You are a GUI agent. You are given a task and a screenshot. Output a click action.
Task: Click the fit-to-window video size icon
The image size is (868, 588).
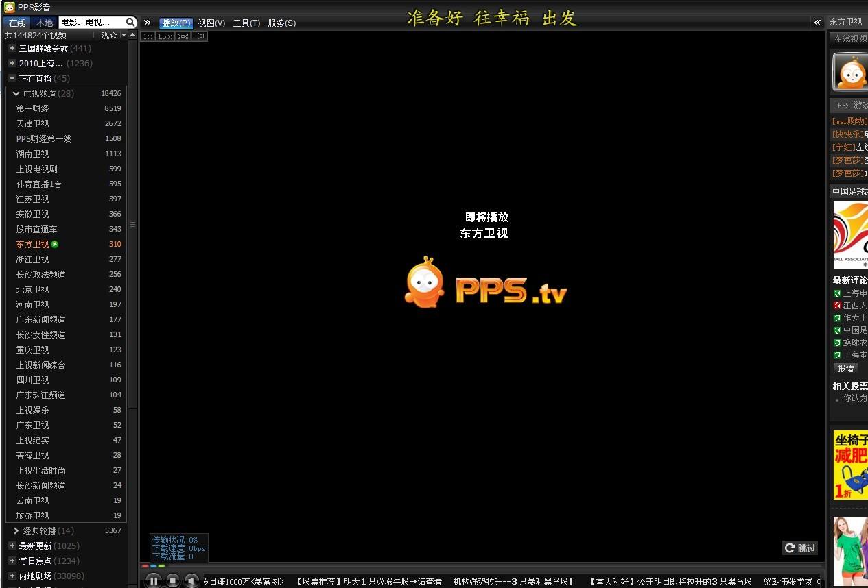tap(183, 36)
